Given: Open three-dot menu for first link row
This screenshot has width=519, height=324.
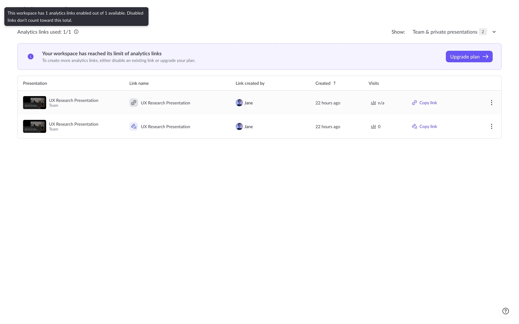Looking at the screenshot, I should (491, 103).
